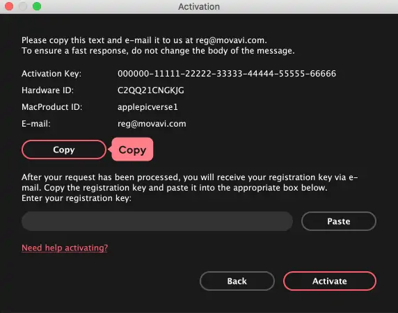Click the Activate button
The width and height of the screenshot is (398, 313).
(330, 281)
